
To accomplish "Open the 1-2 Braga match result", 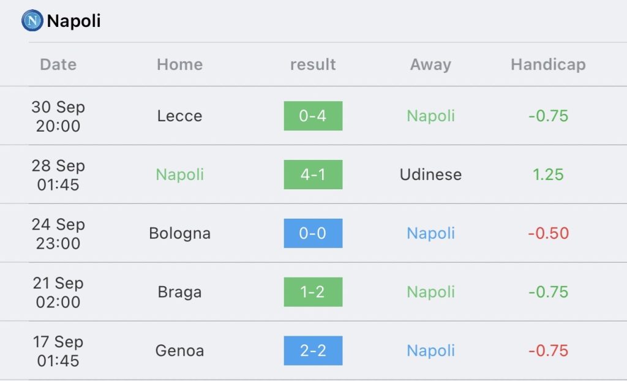I will click(313, 292).
